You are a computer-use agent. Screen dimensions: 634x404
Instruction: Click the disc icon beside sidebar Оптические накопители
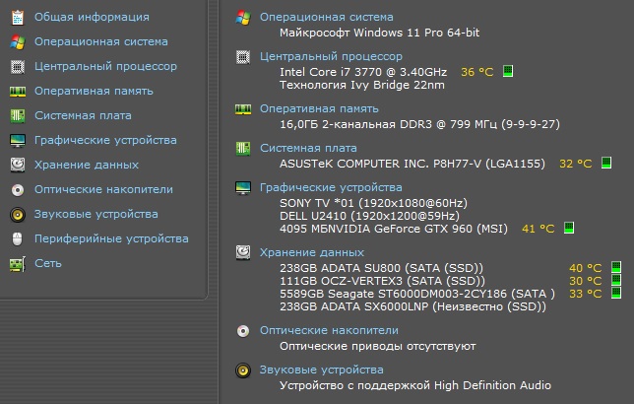coord(18,190)
